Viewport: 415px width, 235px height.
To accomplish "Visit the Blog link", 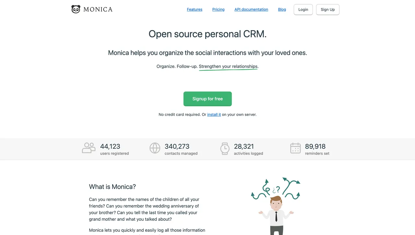I will tap(282, 9).
